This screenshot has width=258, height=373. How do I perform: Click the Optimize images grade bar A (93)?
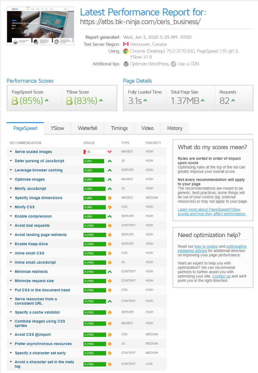(x=94, y=180)
